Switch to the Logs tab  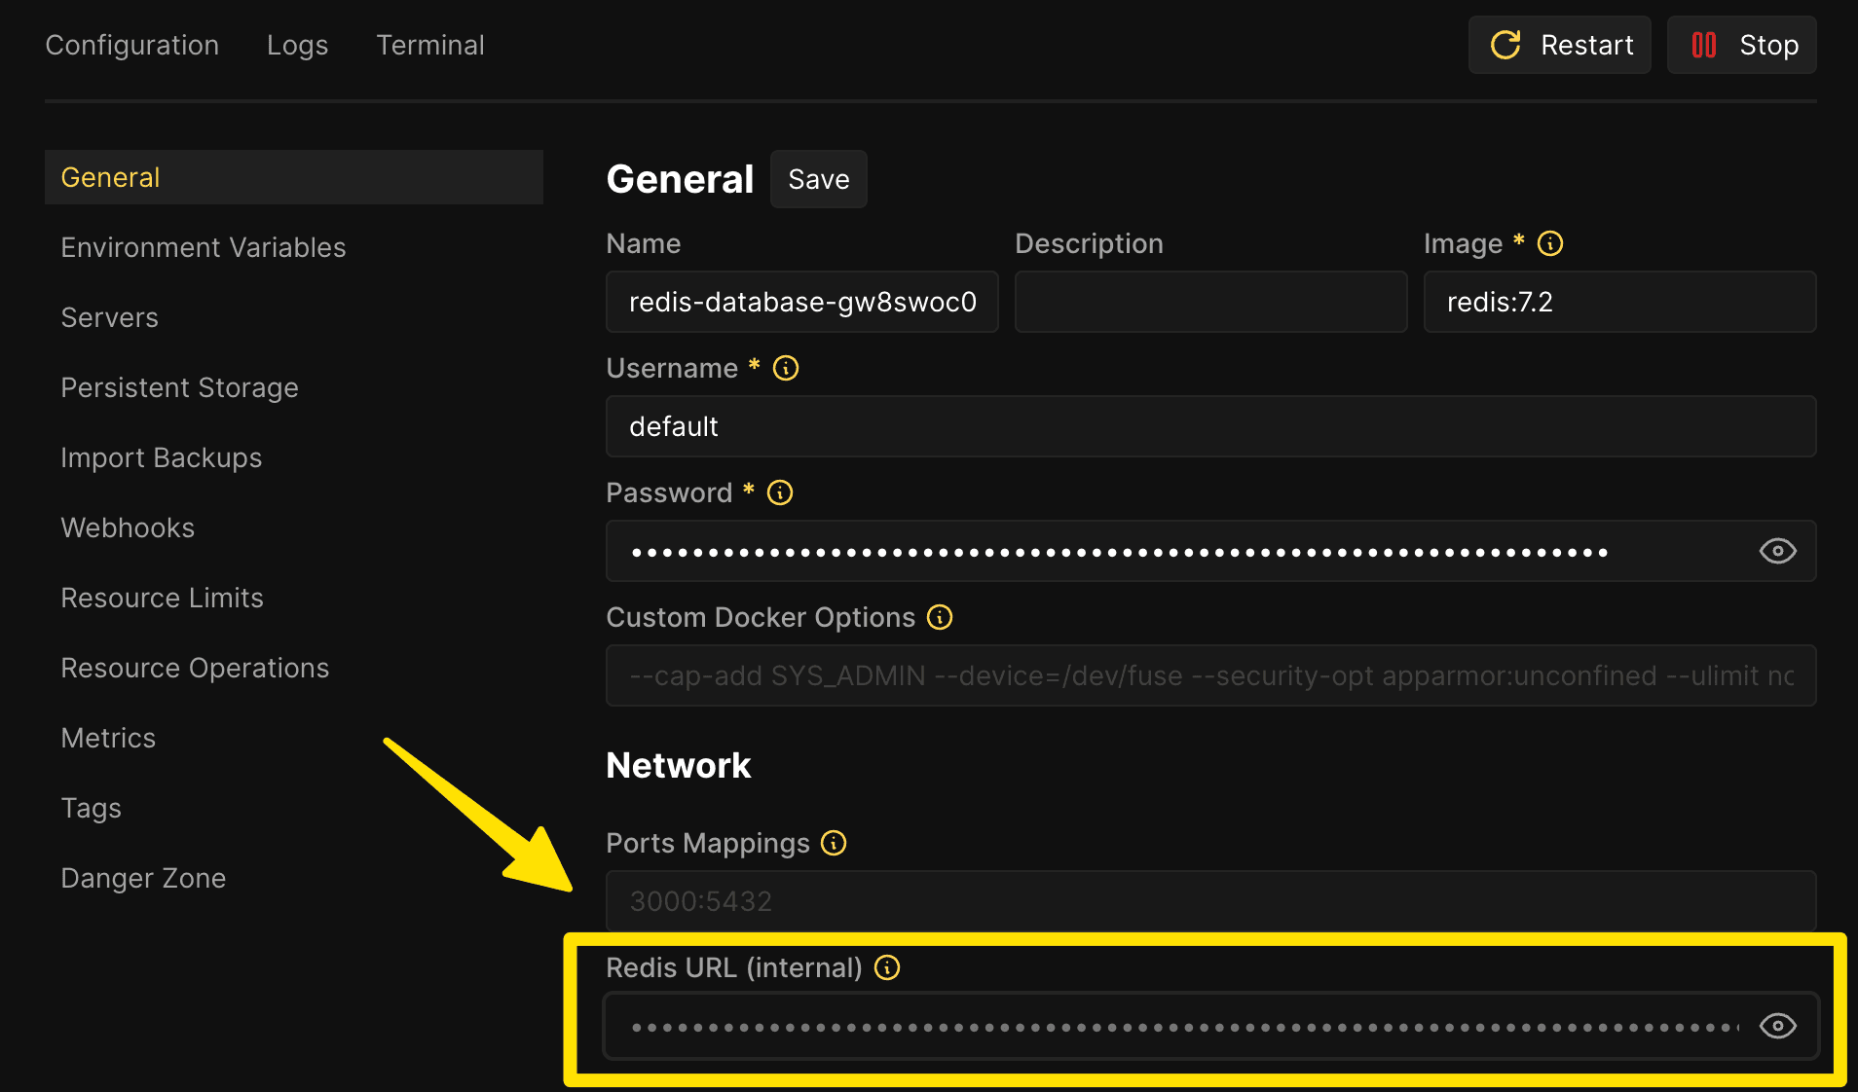tap(298, 45)
